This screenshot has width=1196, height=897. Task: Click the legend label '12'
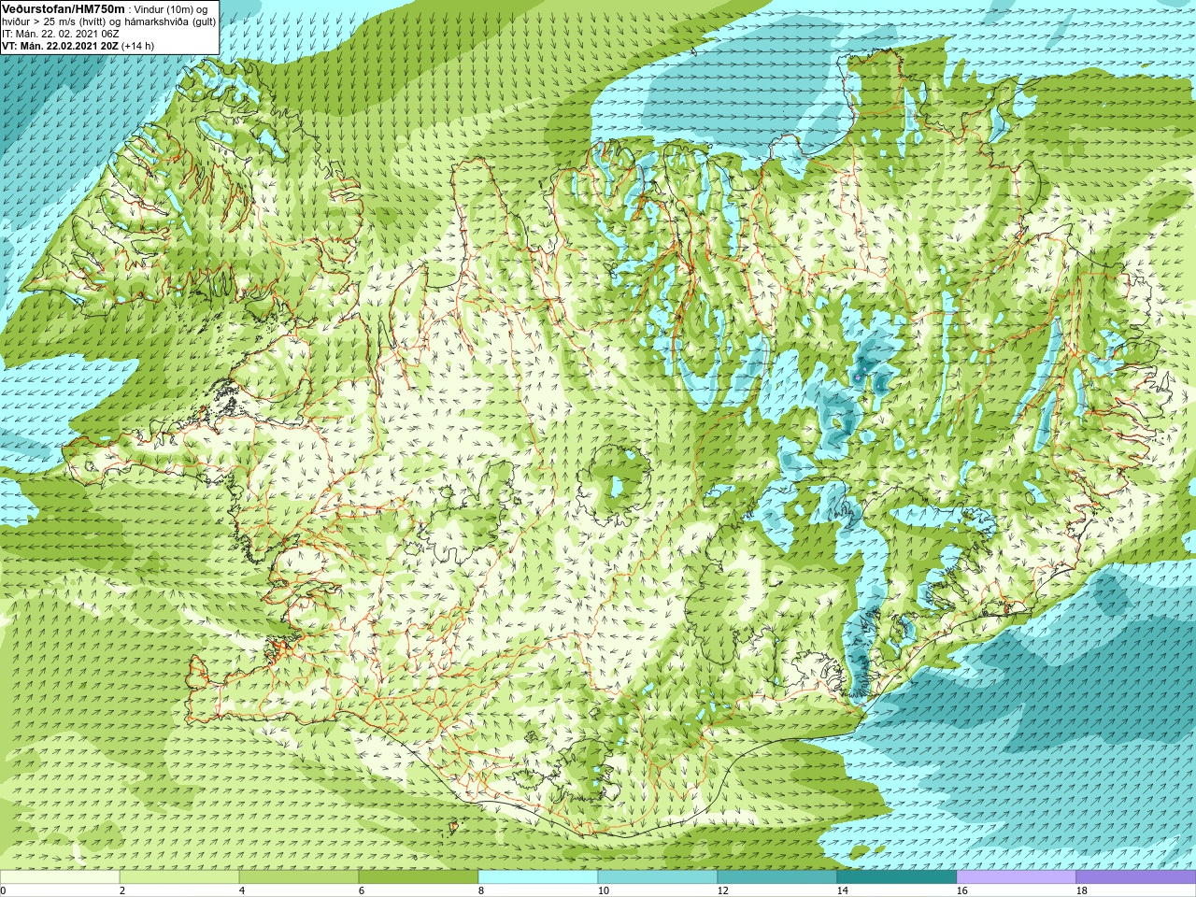(722, 890)
